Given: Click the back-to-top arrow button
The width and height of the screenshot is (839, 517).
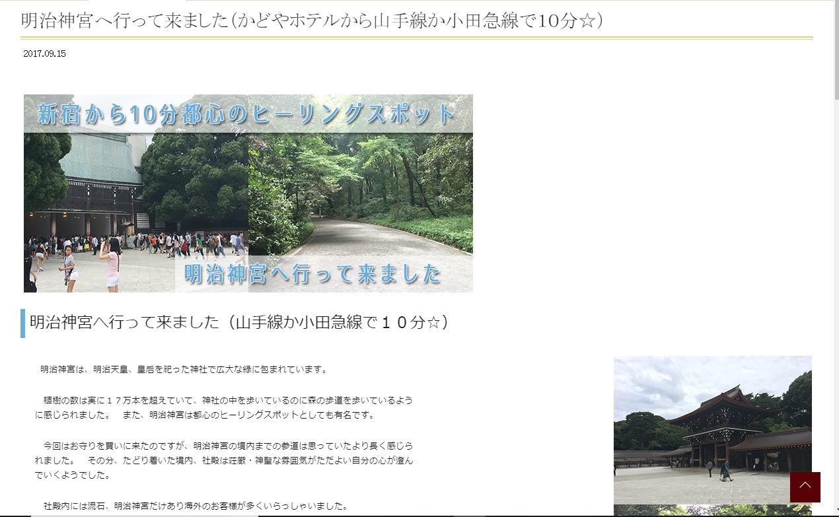Looking at the screenshot, I should pyautogui.click(x=805, y=487).
